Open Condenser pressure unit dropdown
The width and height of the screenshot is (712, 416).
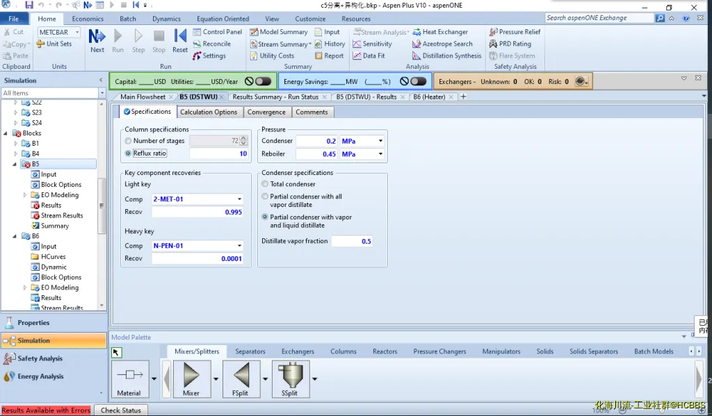click(380, 141)
